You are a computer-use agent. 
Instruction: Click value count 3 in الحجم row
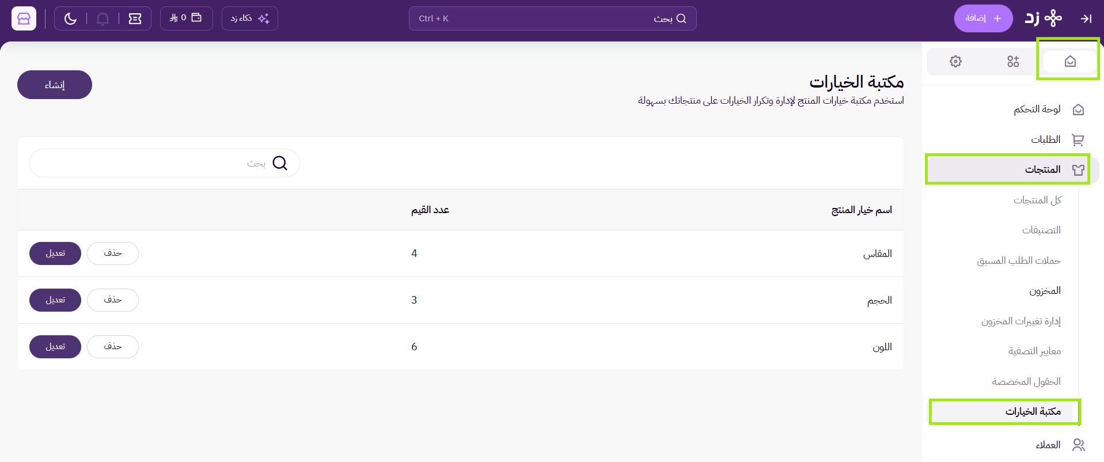tap(414, 300)
